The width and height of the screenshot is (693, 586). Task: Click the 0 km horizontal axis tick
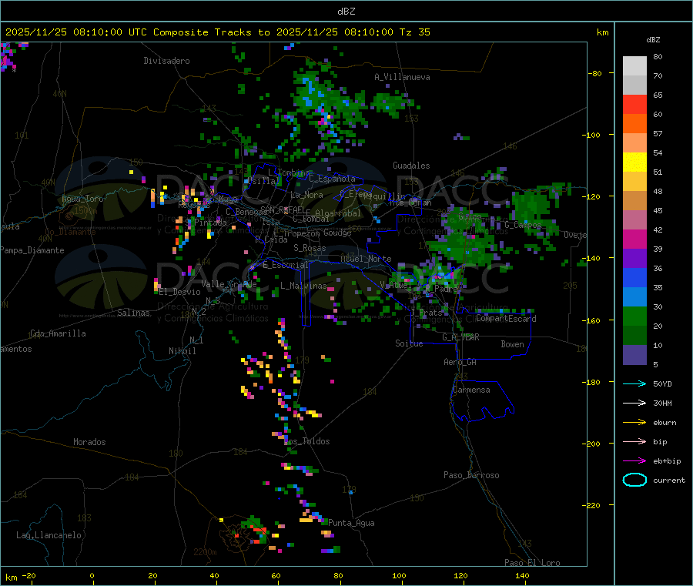point(92,575)
